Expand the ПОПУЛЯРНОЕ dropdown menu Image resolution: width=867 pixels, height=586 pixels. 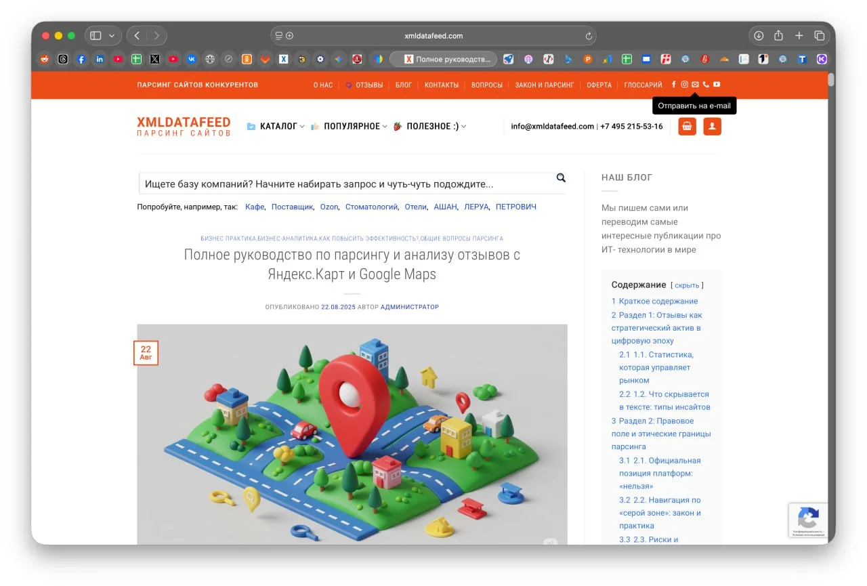352,127
